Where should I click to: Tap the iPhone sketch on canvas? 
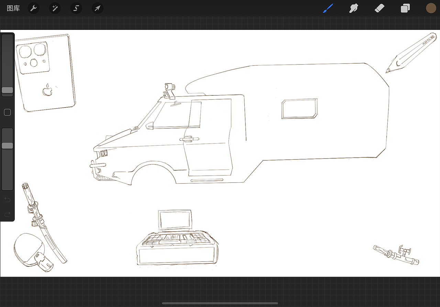[45, 73]
